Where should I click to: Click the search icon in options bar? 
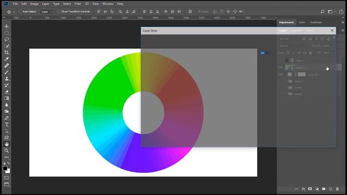click(x=323, y=11)
